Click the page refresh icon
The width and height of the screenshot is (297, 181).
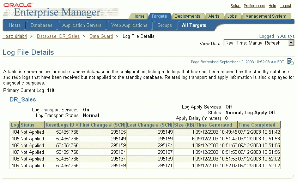(x=290, y=62)
